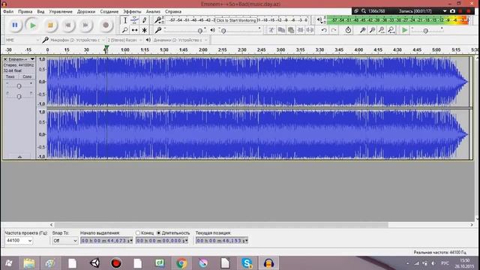Select the Draw (pencil) tool
Image resolution: width=480 pixels, height=270 pixels.
pos(144,20)
